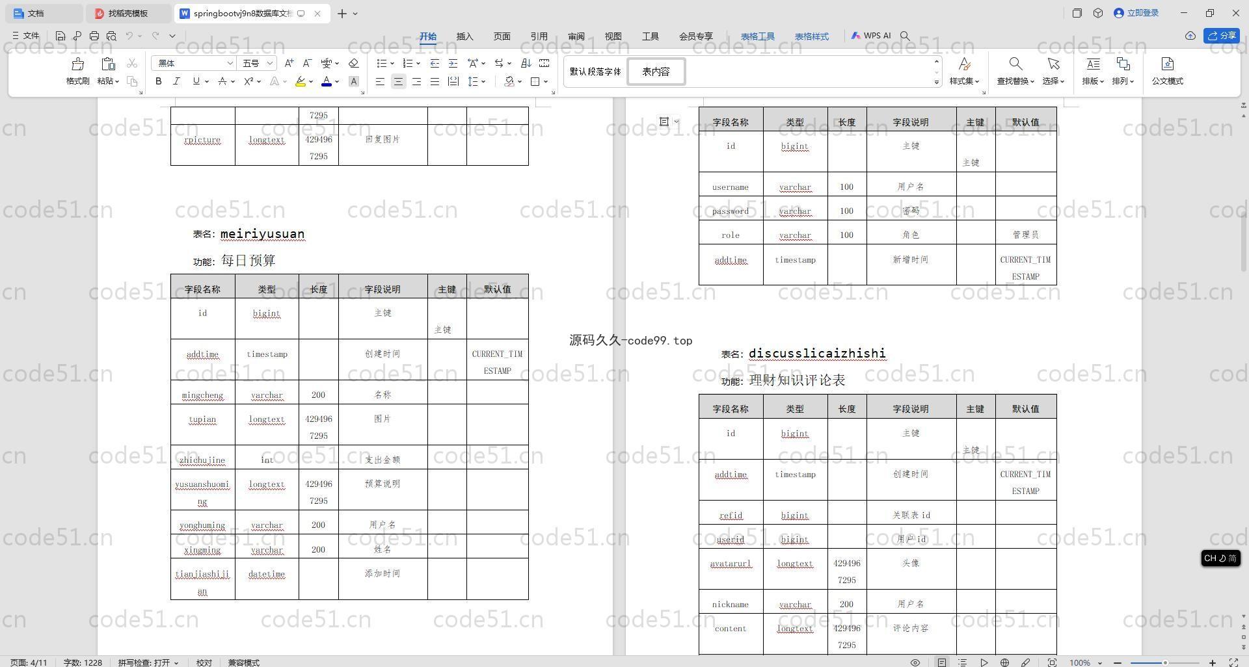Toggle Page layout view icon
This screenshot has height=667, width=1249.
942,662
